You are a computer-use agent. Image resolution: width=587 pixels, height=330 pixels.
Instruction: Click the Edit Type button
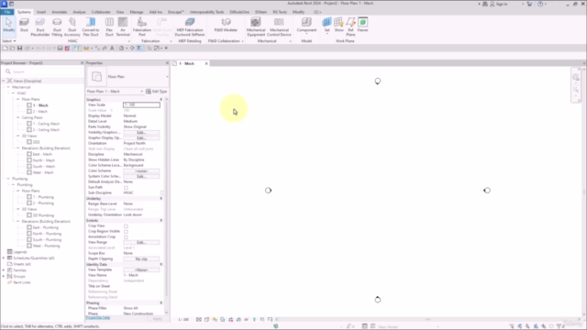pyautogui.click(x=157, y=92)
